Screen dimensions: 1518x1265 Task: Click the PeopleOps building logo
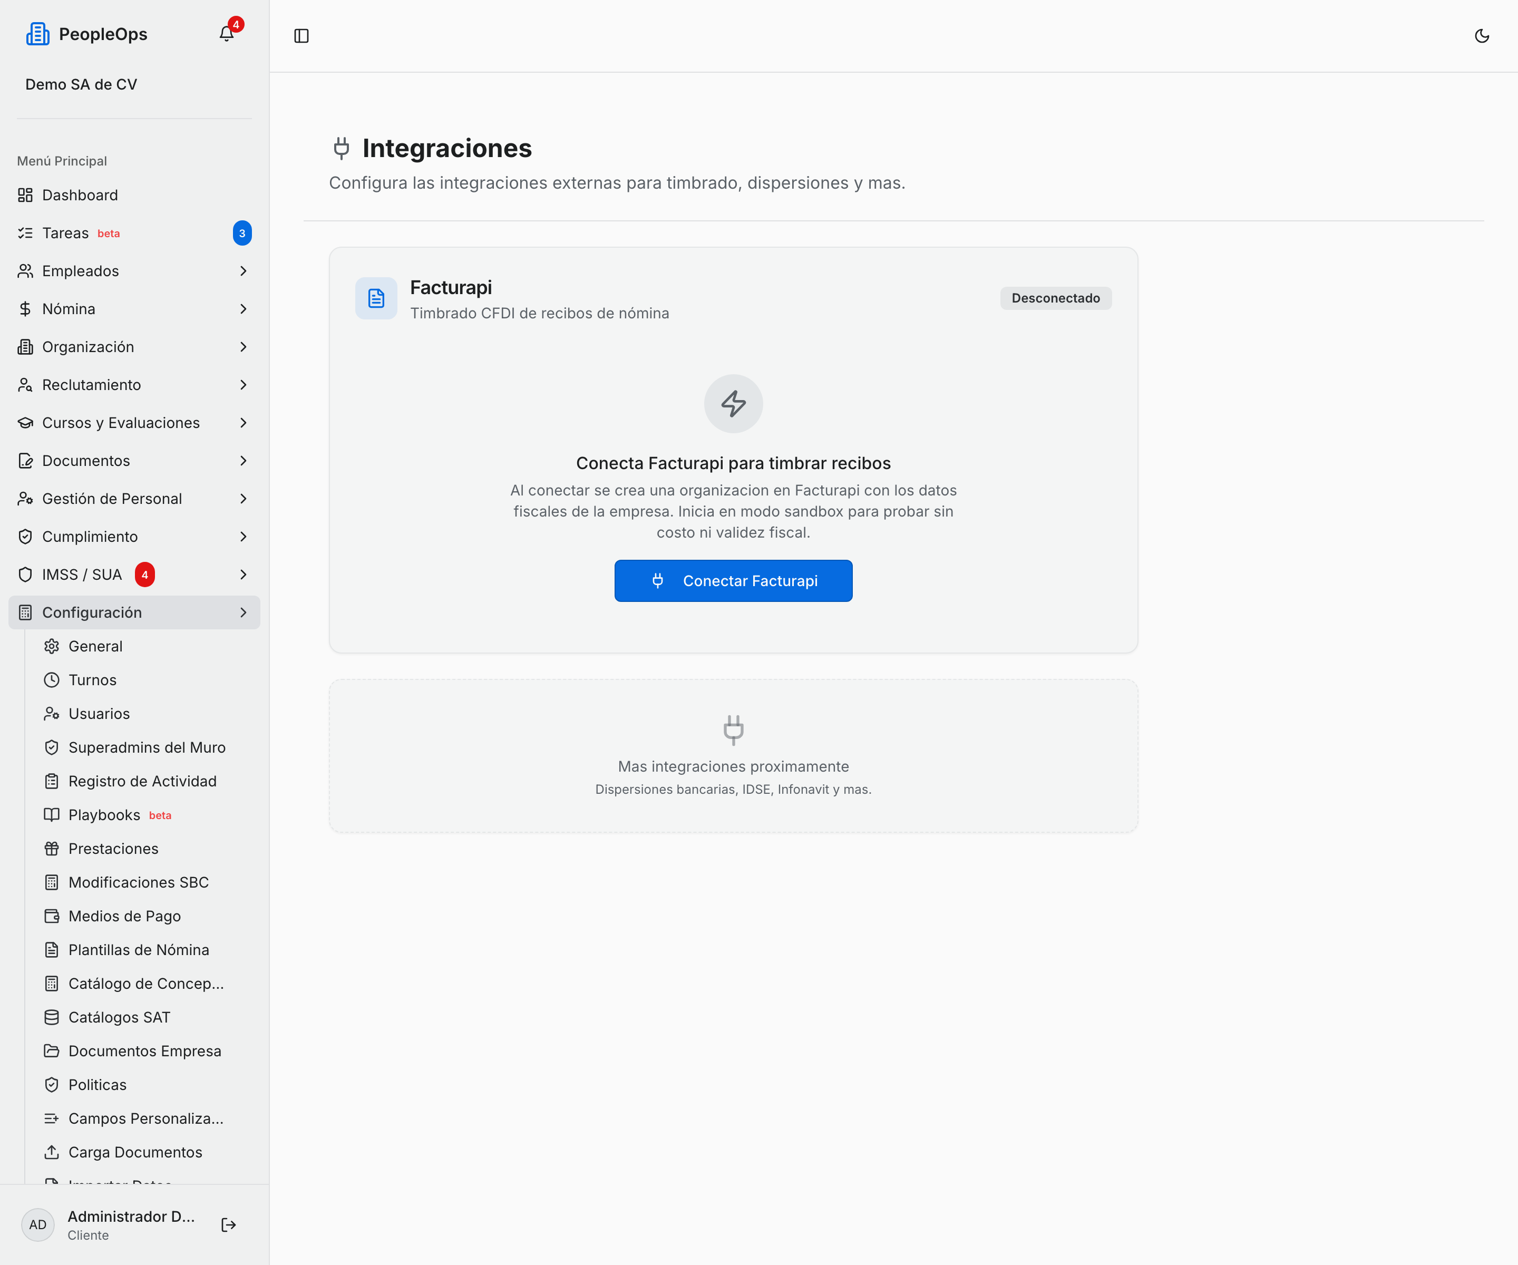pyautogui.click(x=37, y=34)
